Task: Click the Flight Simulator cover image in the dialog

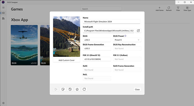Action: (67, 37)
